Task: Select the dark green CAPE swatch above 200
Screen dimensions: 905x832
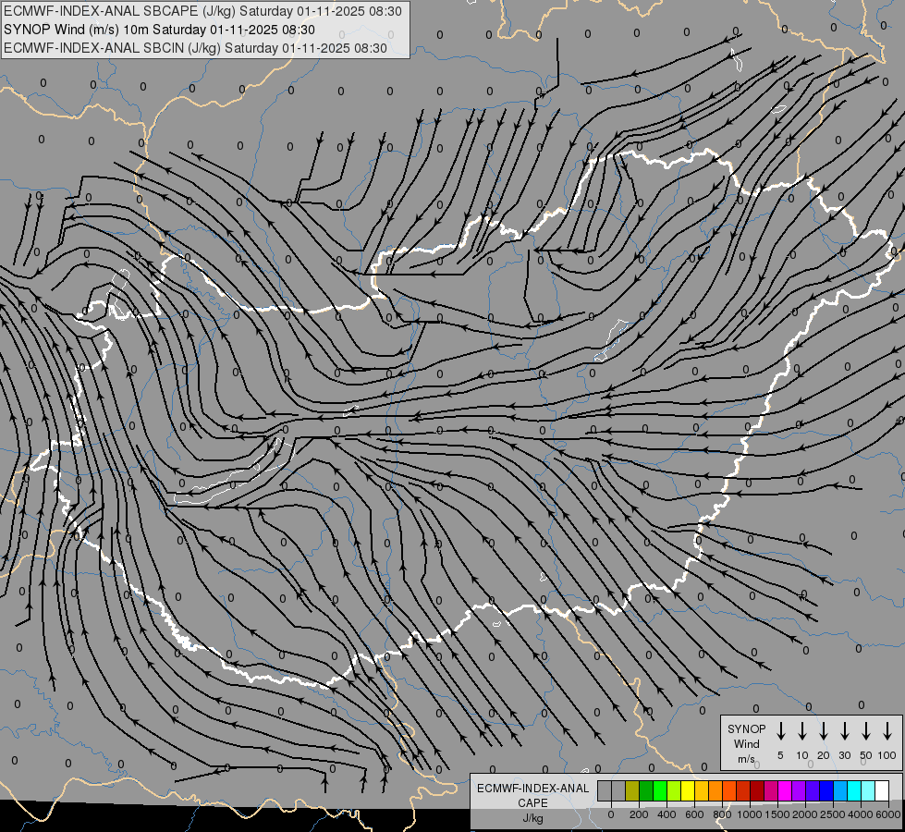Action: [646, 790]
